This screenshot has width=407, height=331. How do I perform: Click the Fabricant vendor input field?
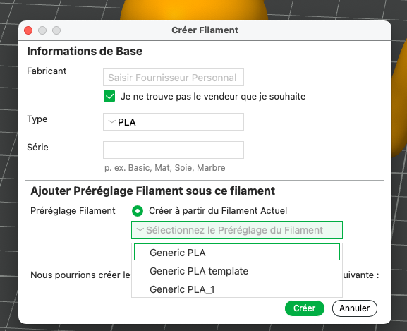pos(173,78)
